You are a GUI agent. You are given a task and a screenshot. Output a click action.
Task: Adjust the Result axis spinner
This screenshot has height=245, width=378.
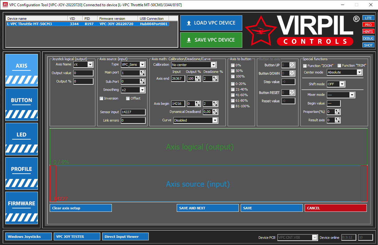[338, 120]
